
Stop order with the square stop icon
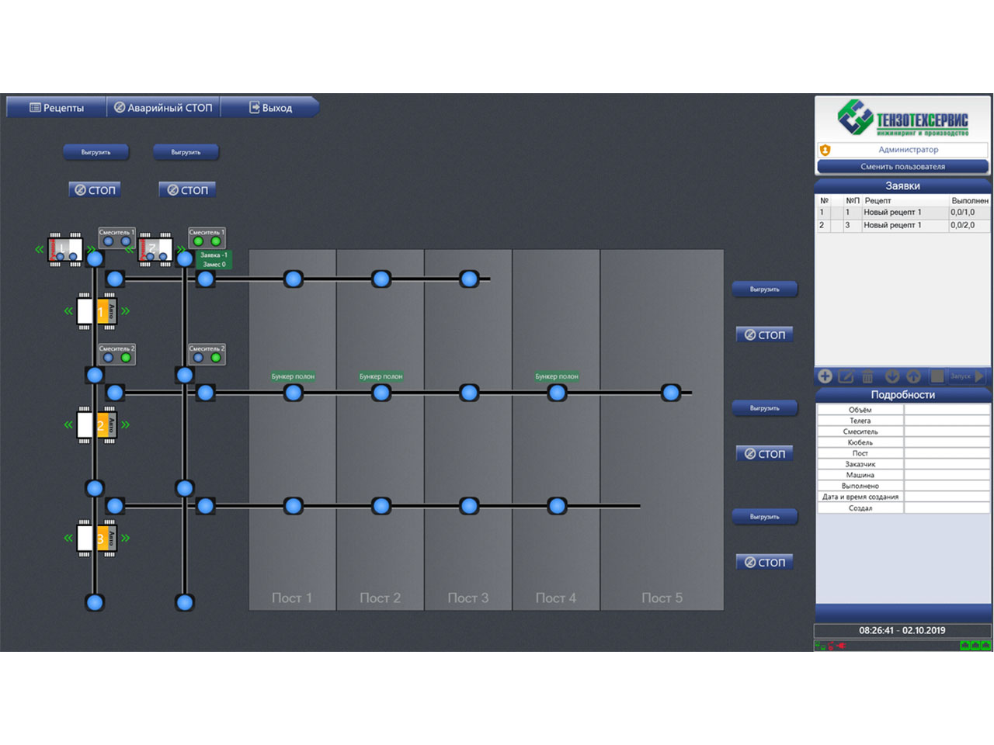(x=937, y=376)
